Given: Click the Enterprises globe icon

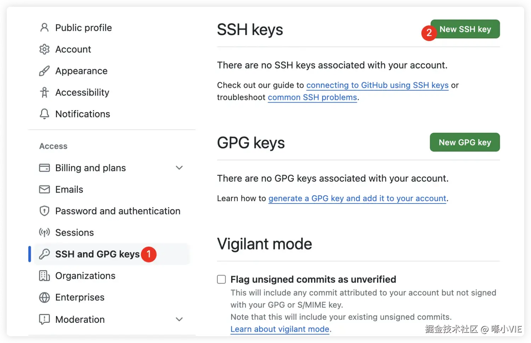Looking at the screenshot, I should click(x=44, y=297).
